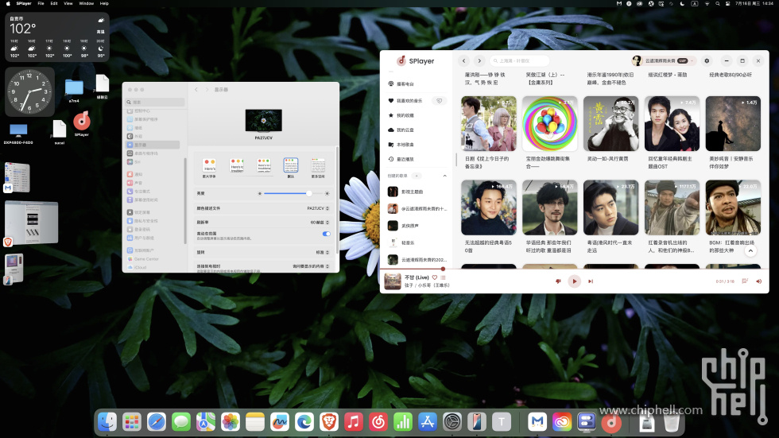
Task: Select the default resolution option
Action: coord(291,168)
